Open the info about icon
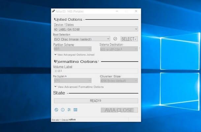Viewport: 201px width, 132px height. (63, 110)
